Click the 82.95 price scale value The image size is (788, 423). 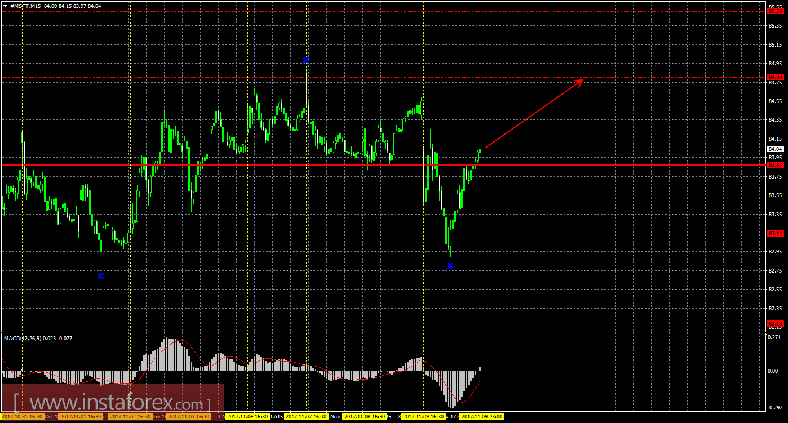[775, 251]
